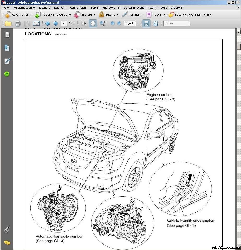Open the Модули menu

coord(152,8)
